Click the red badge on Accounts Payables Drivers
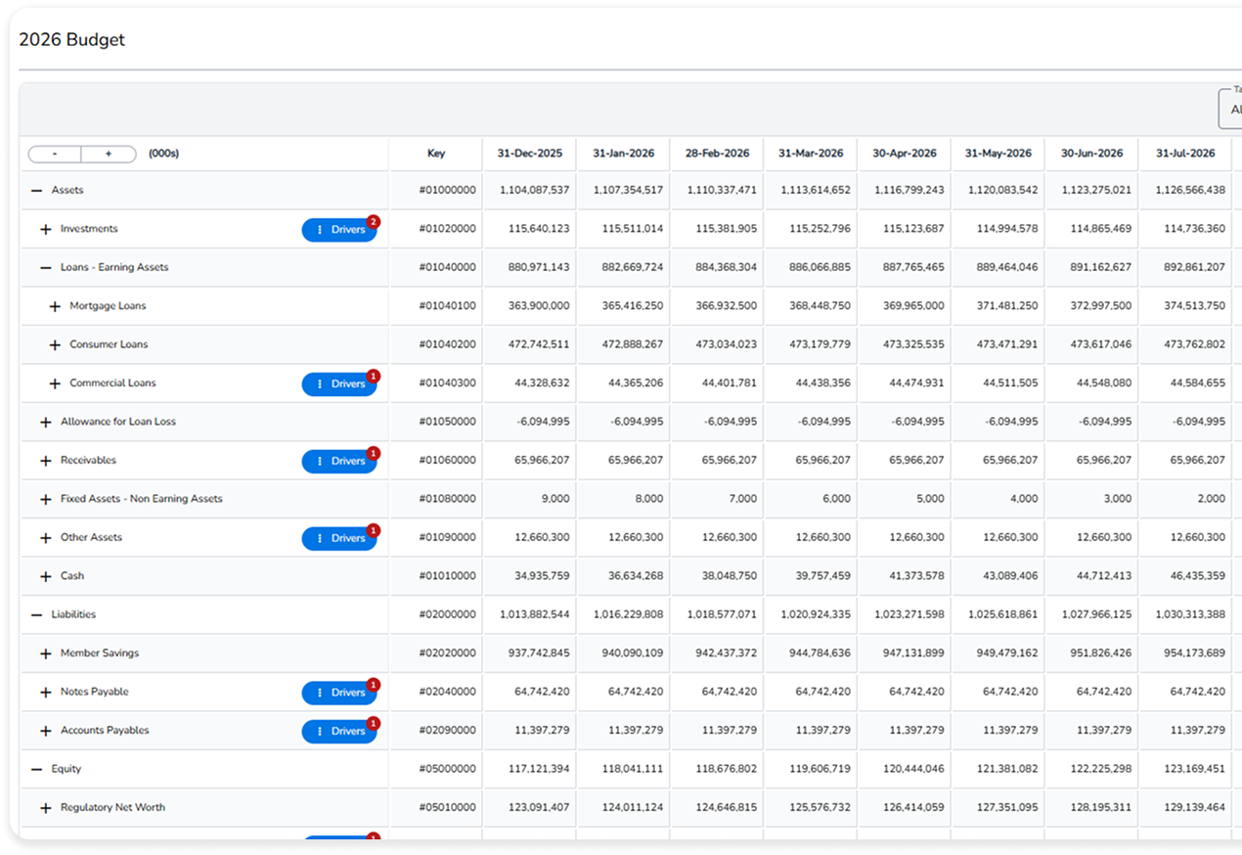Image resolution: width=1242 pixels, height=855 pixels. coord(373,724)
